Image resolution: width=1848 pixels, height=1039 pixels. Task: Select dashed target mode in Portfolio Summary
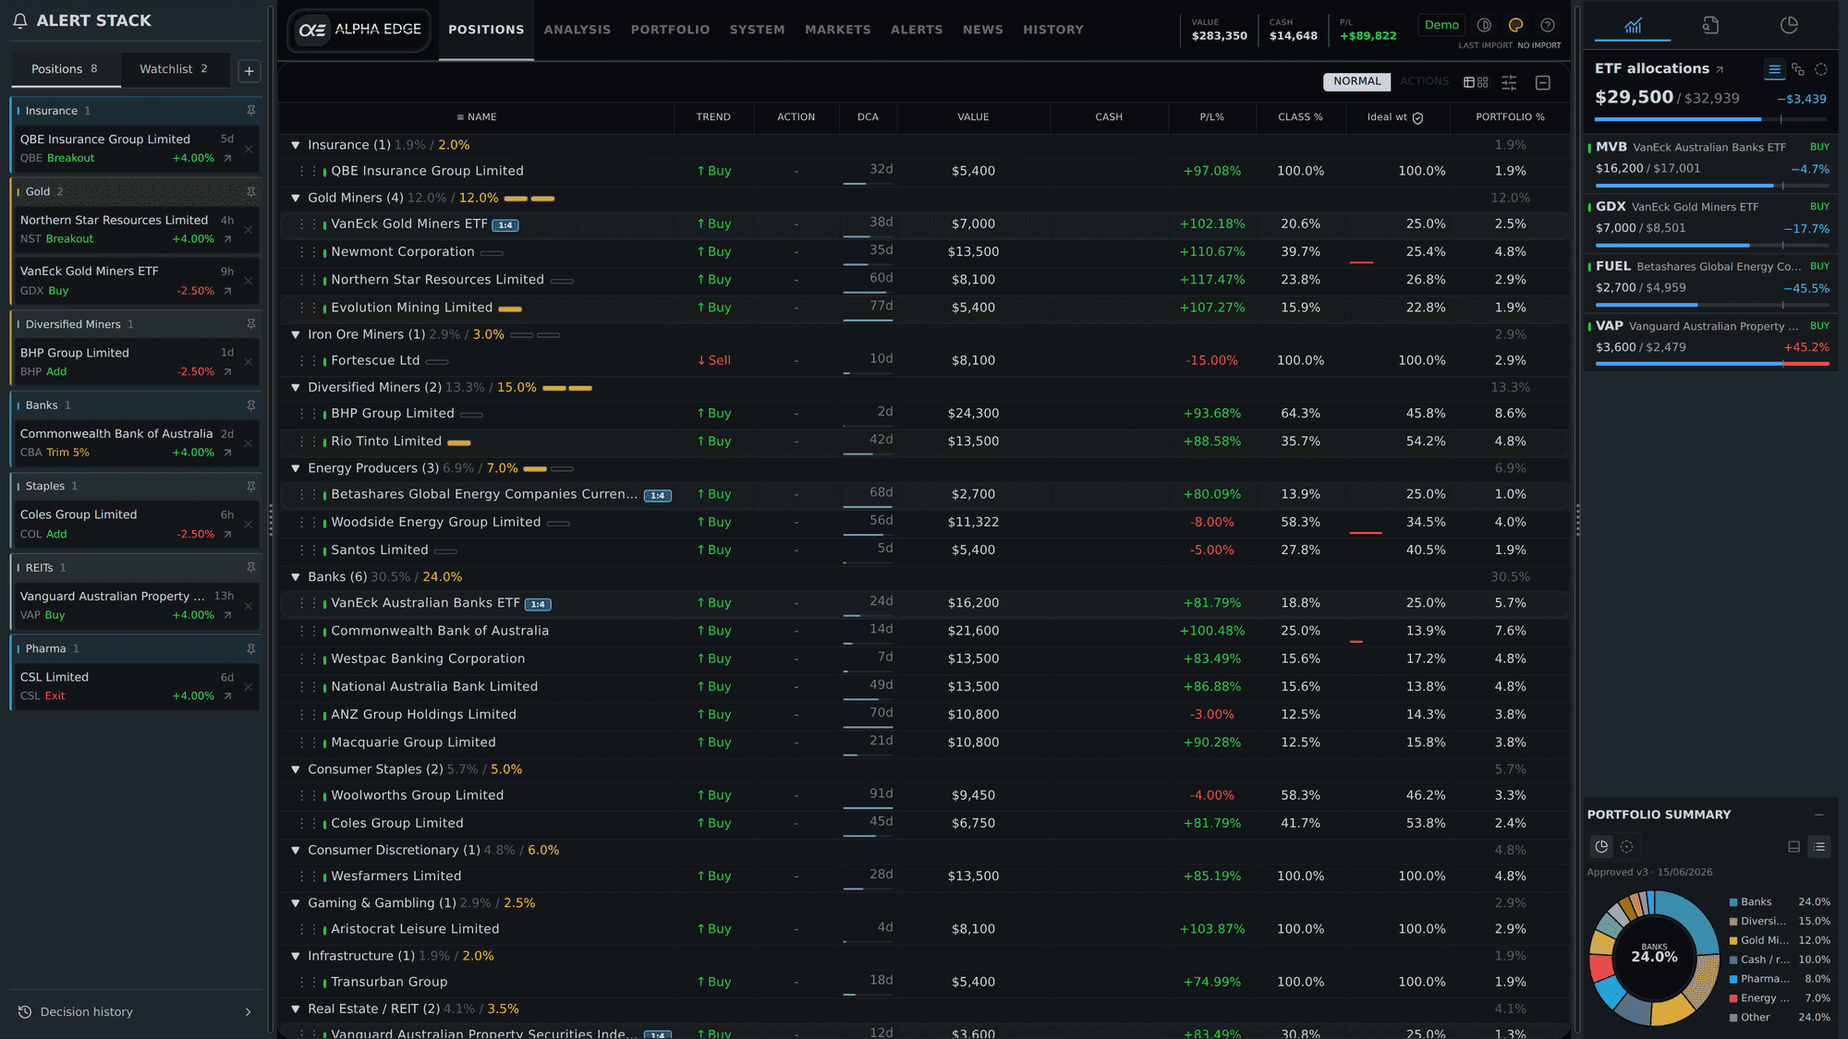pyautogui.click(x=1627, y=847)
